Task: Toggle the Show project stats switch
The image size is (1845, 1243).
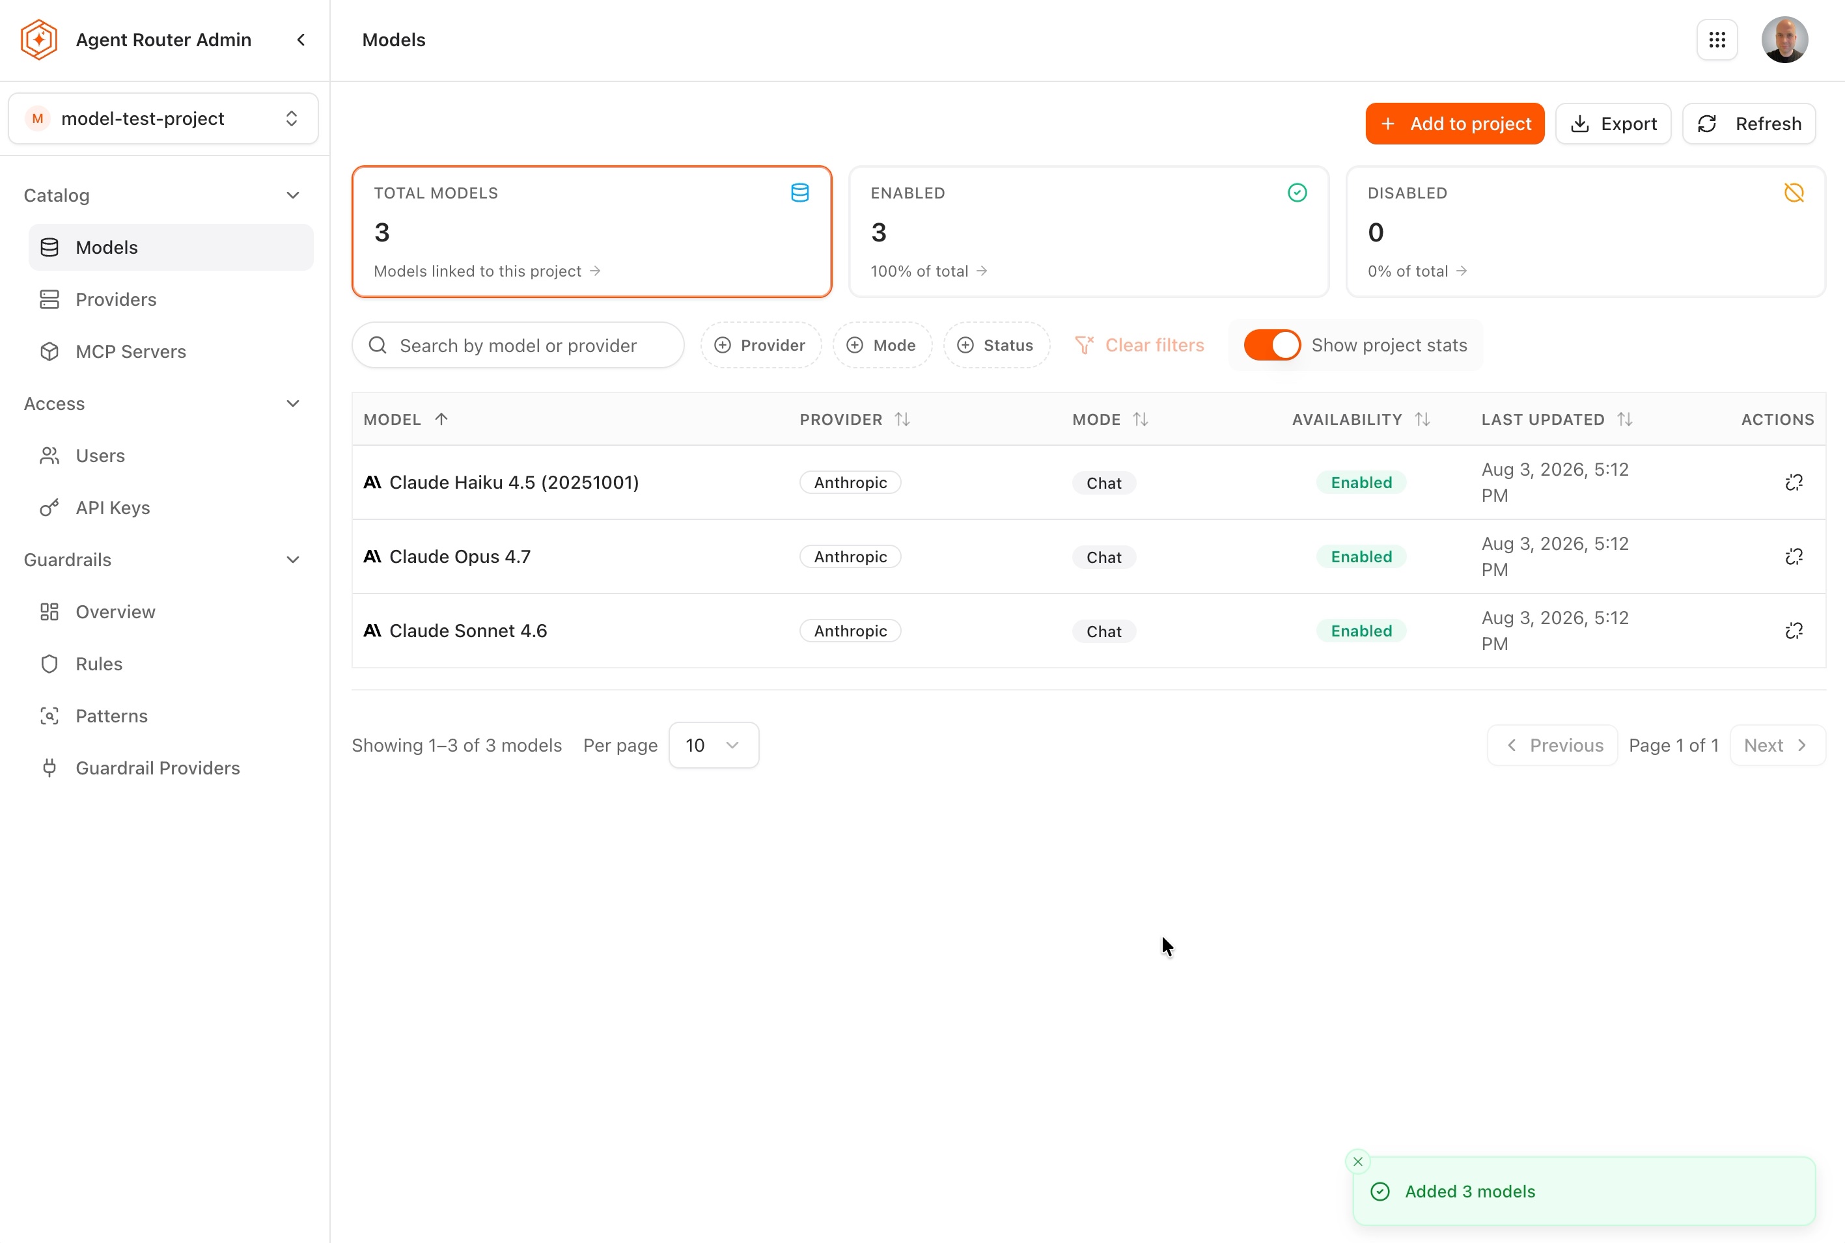Action: click(x=1271, y=345)
